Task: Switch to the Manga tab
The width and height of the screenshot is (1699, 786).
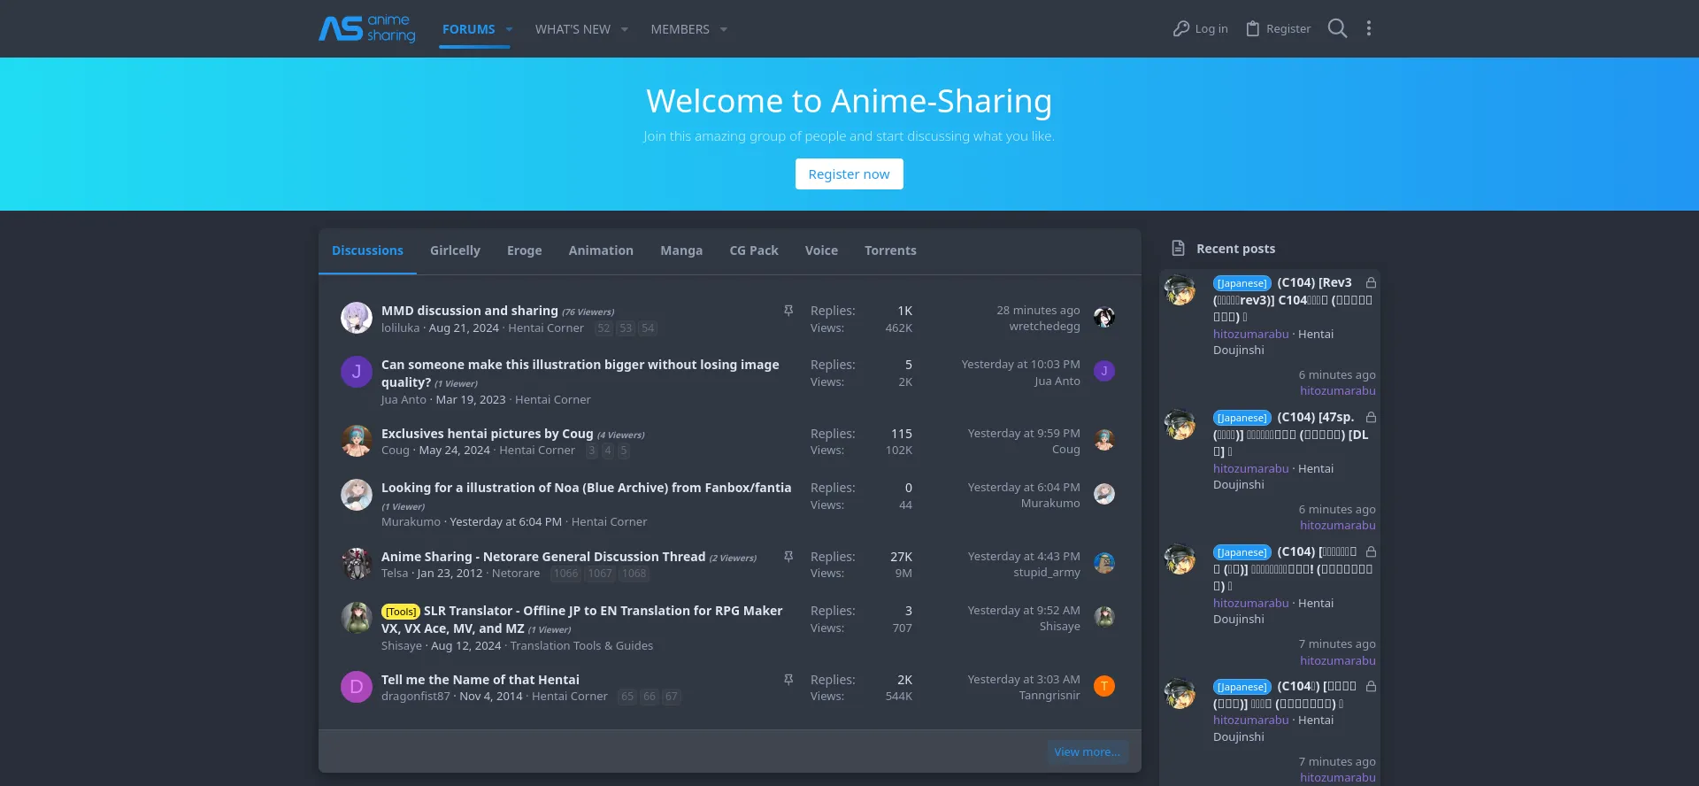Action: pyautogui.click(x=681, y=250)
